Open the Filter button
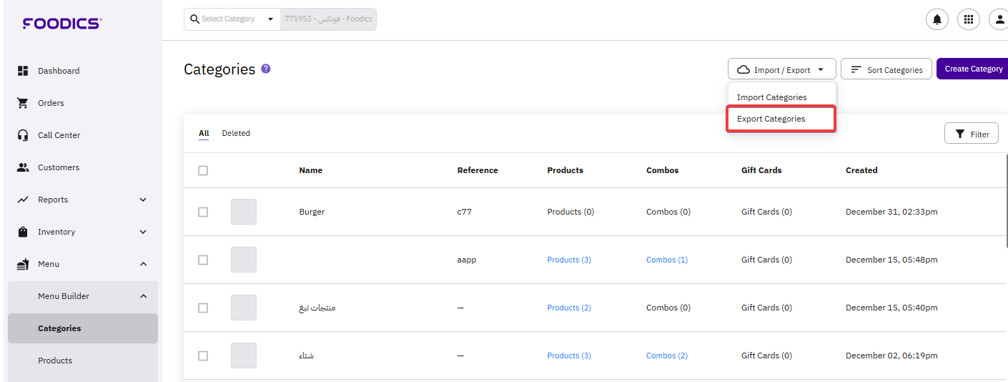Screen dimensions: 1008x382 point(972,134)
